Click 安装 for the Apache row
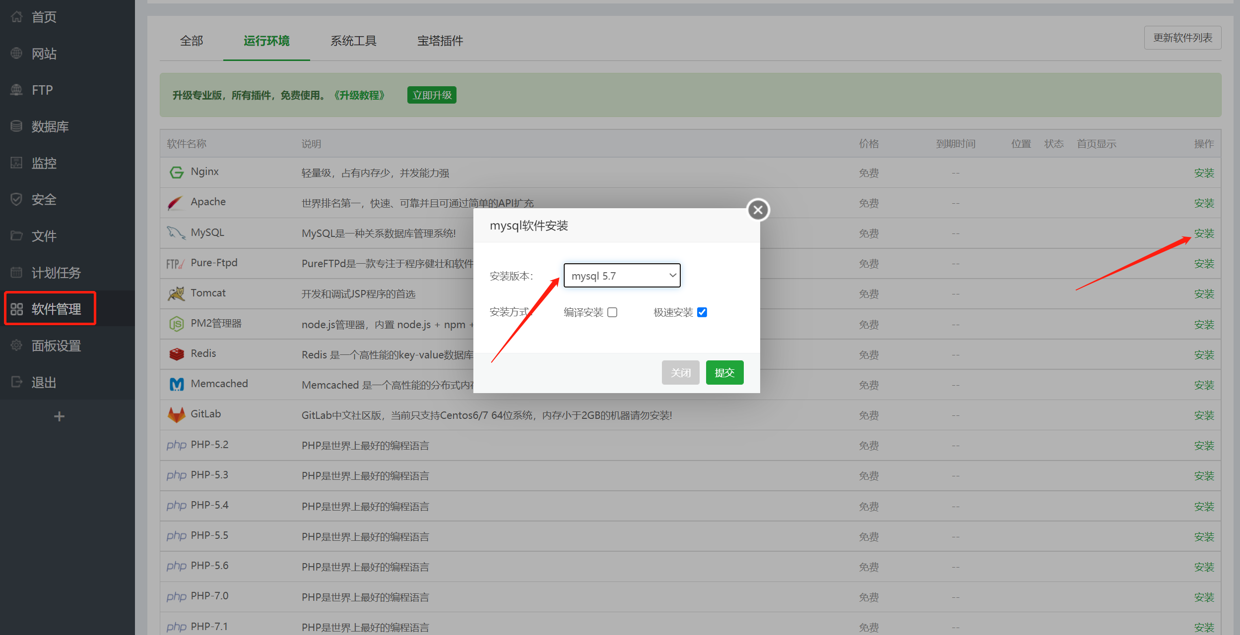The height and width of the screenshot is (635, 1240). pos(1204,203)
